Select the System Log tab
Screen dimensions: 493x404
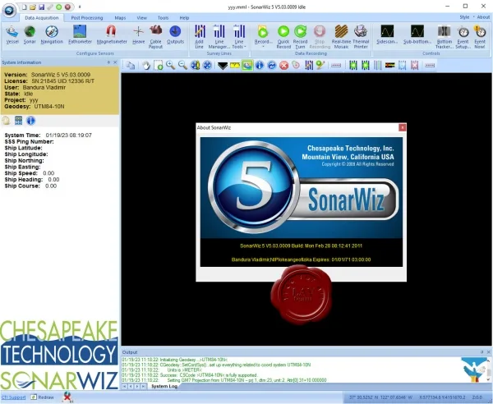pyautogui.click(x=164, y=386)
